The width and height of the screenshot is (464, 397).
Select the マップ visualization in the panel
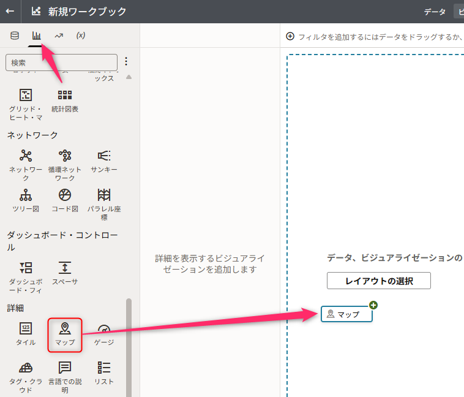pos(65,335)
